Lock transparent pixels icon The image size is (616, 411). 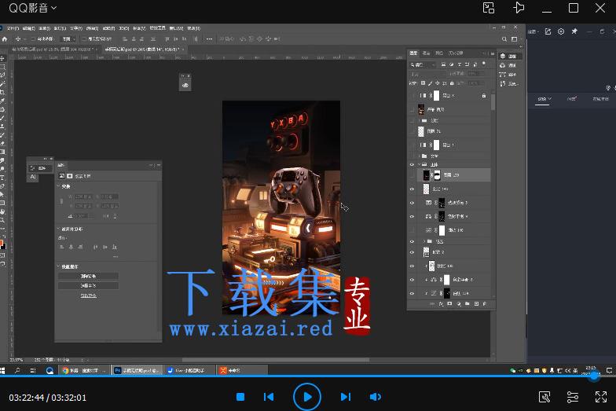pyautogui.click(x=423, y=83)
